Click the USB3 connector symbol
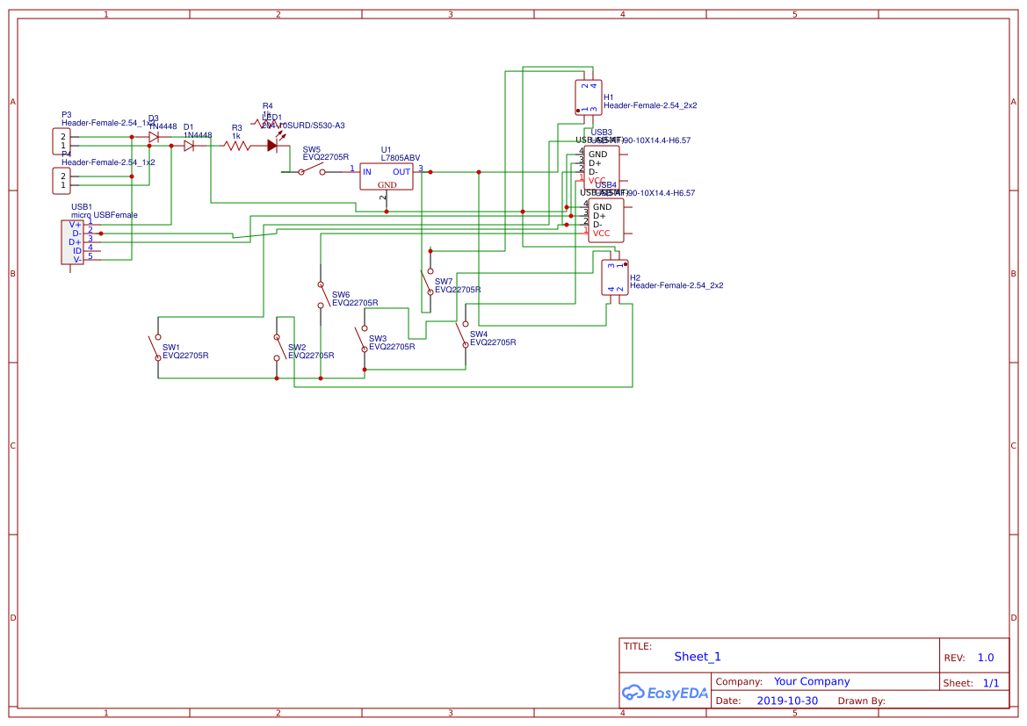Viewport: 1027px width, 726px height. coord(601,168)
